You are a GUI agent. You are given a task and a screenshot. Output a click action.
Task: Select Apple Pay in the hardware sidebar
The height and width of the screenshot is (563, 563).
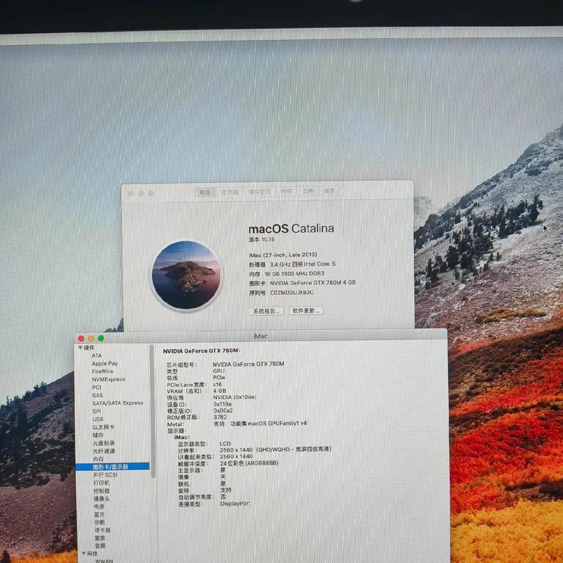(104, 364)
